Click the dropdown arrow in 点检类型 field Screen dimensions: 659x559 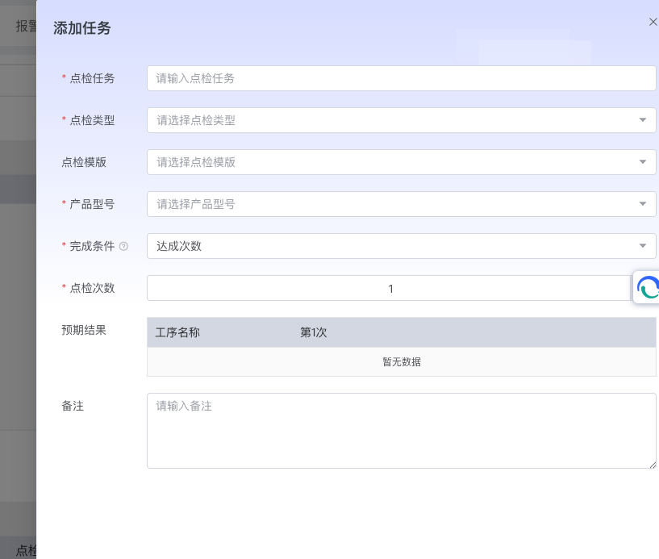coord(642,120)
